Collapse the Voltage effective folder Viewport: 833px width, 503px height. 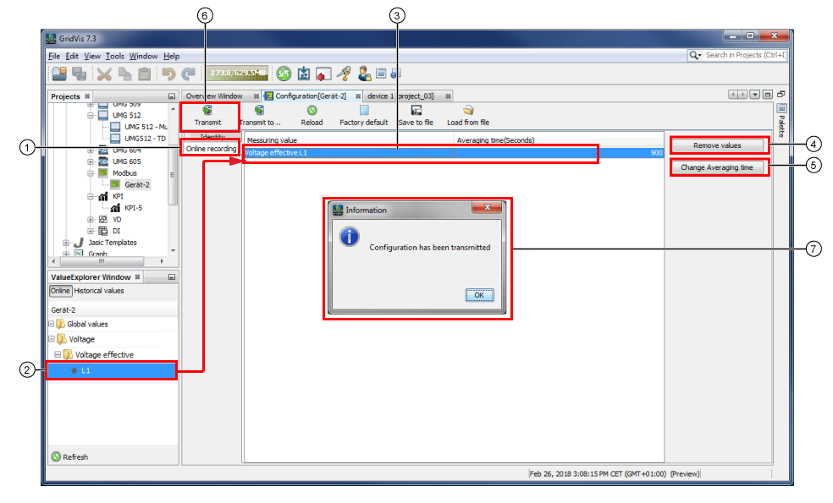[58, 354]
